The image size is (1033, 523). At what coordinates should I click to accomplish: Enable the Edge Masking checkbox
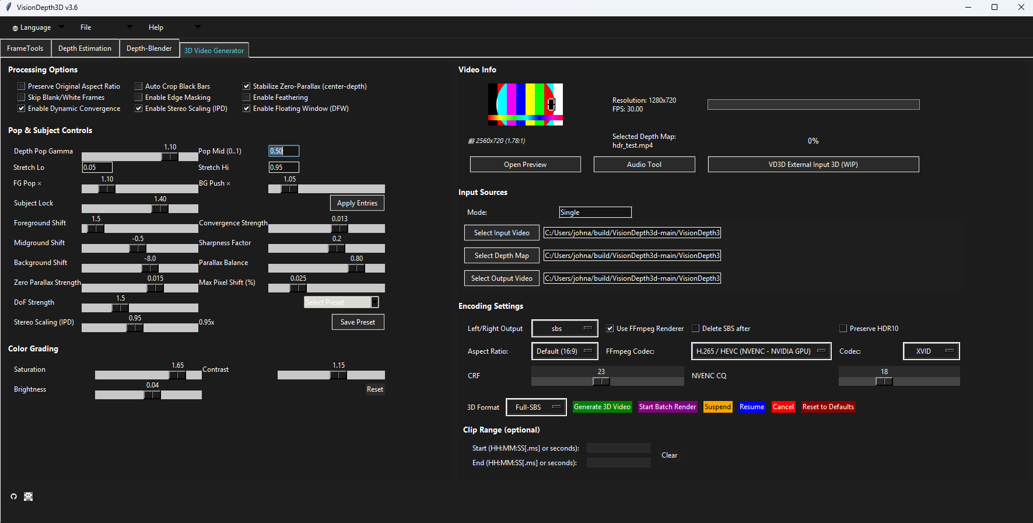(139, 97)
